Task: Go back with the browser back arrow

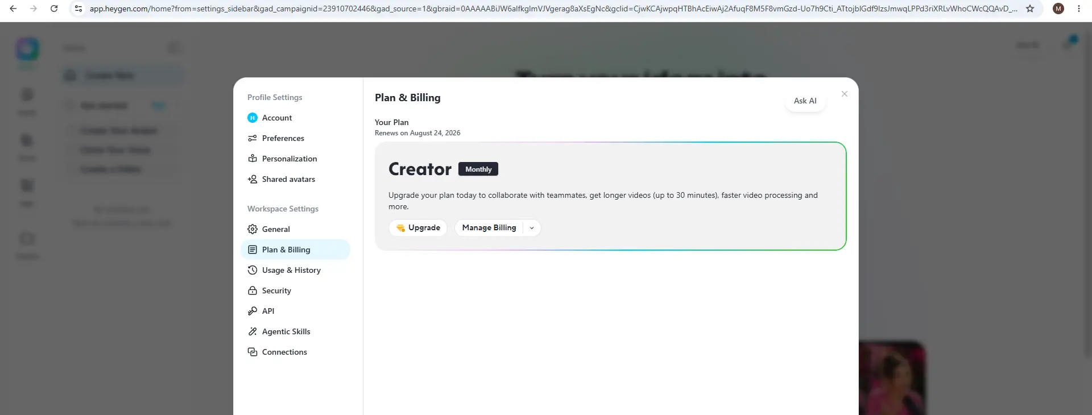Action: pos(13,9)
